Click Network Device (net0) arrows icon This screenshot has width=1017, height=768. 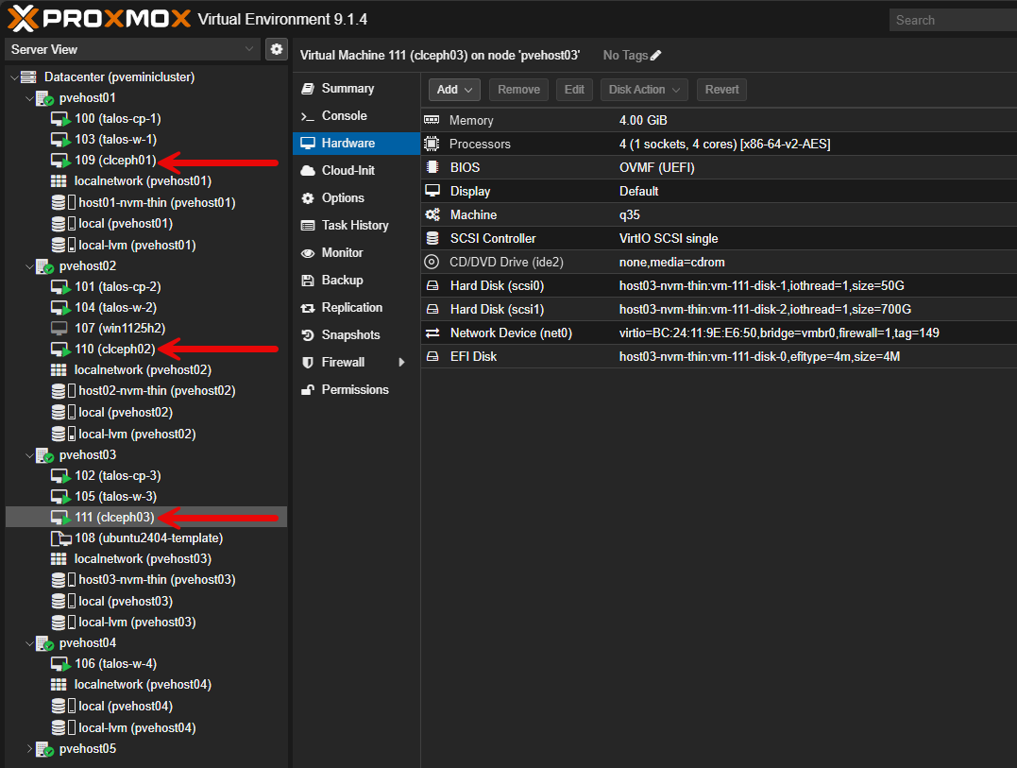click(432, 333)
